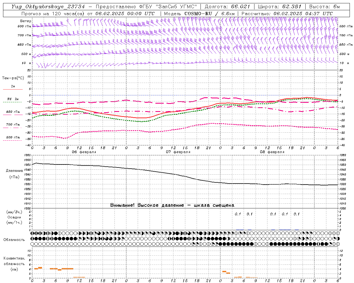Click the station title Yug_Oktyabrskoye_23734

48,7
